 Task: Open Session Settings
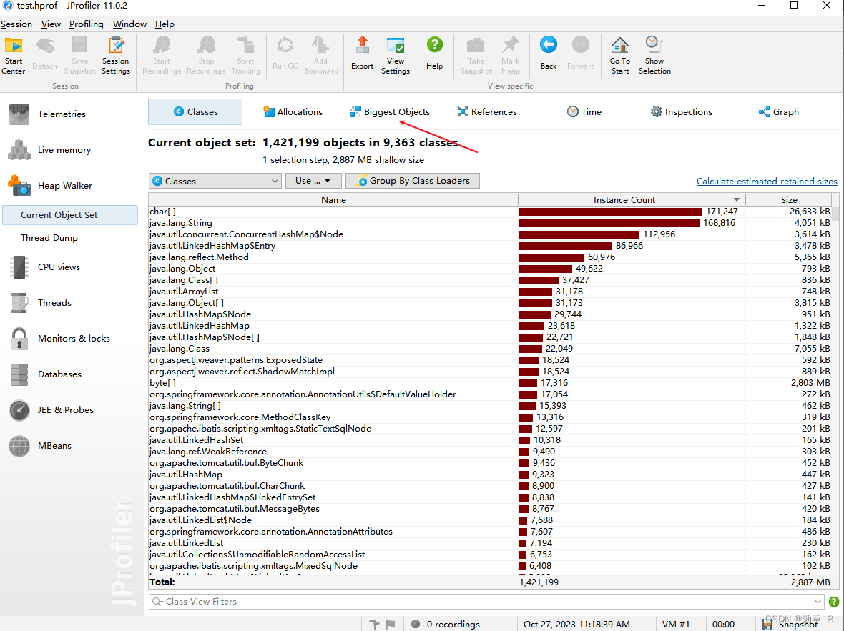(115, 54)
